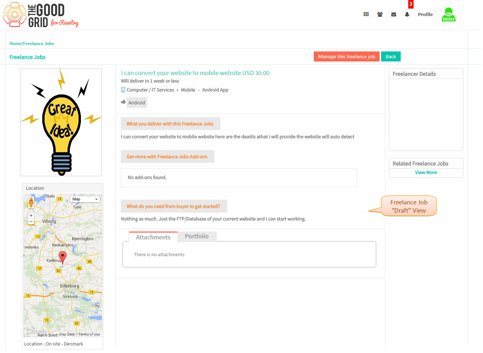
Task: Open the people/groups icon
Action: tap(380, 14)
